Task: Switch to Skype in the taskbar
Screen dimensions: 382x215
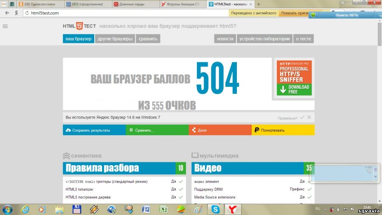Action: (x=216, y=209)
